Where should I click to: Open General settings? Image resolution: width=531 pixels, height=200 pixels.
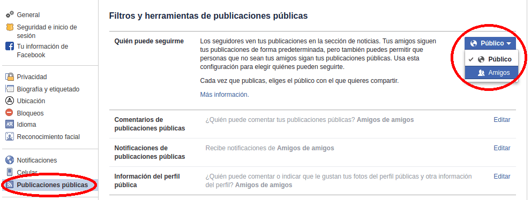28,15
